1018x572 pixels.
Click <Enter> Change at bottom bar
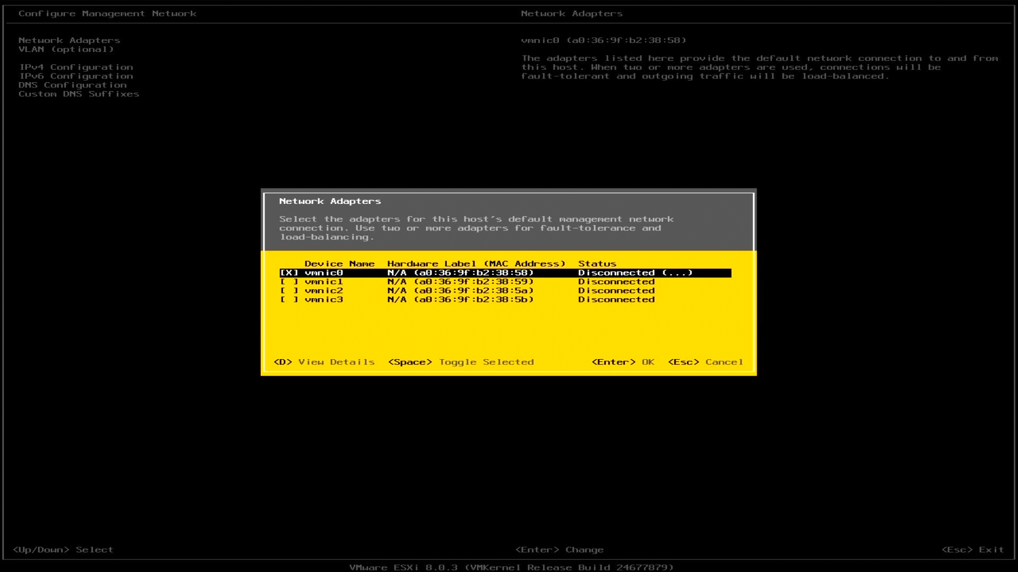coord(559,550)
